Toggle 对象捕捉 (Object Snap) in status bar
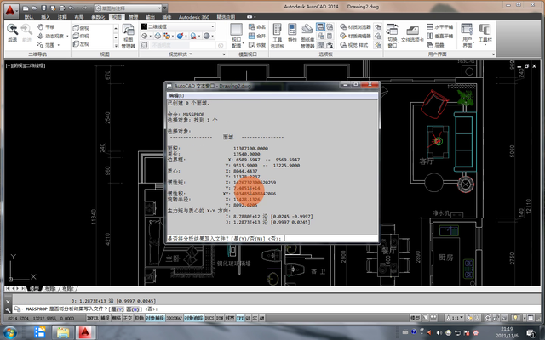 (x=155, y=318)
